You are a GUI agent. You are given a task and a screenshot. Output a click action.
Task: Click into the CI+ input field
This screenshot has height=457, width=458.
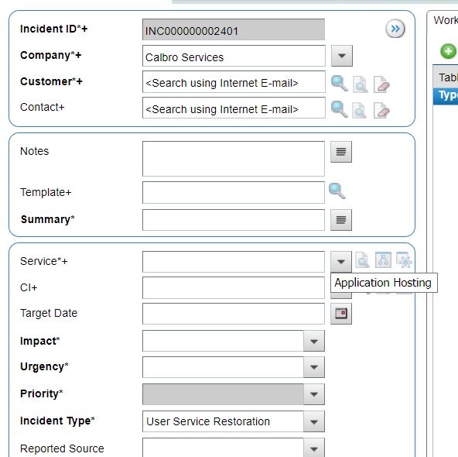[234, 287]
